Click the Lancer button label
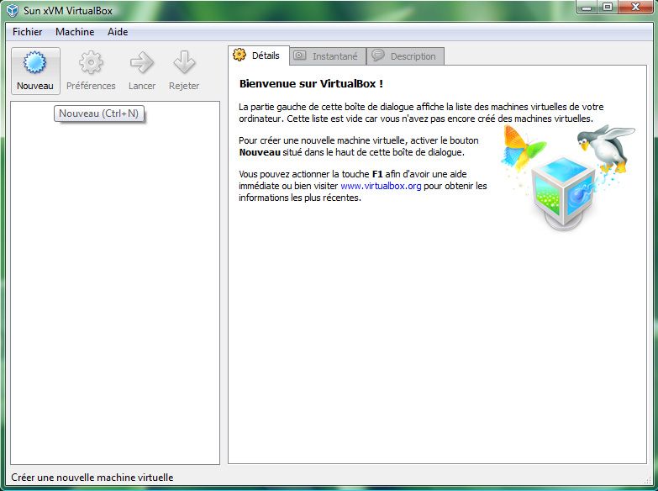 pos(142,86)
